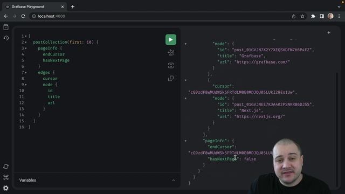Collapse the pageInfo object in the response

coord(185,141)
